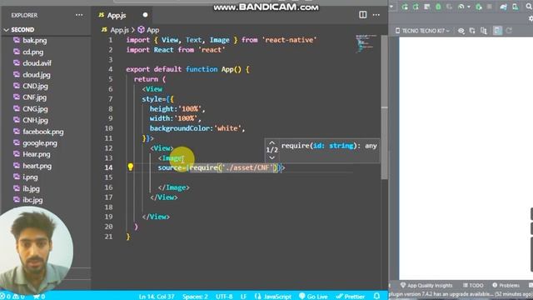Click the Debug bug icon in Android Studio
Image resolution: width=533 pixels, height=300 pixels.
439,7
